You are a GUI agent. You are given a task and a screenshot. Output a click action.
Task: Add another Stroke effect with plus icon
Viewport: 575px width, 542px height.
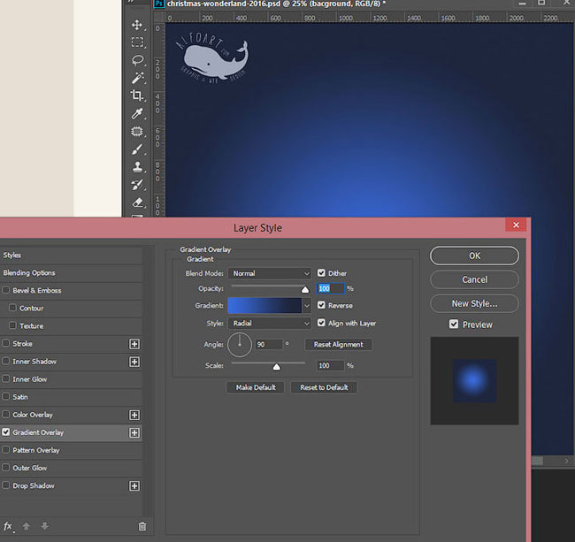[134, 344]
